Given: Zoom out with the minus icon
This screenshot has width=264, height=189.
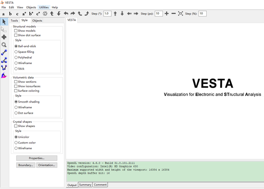Looking at the screenshot, I should point(174,14).
